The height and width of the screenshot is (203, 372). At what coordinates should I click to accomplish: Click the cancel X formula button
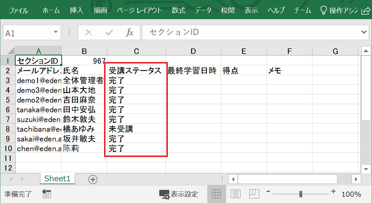89,33
